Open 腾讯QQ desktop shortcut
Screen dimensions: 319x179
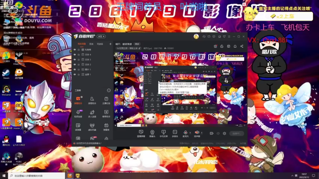(x=6, y=141)
